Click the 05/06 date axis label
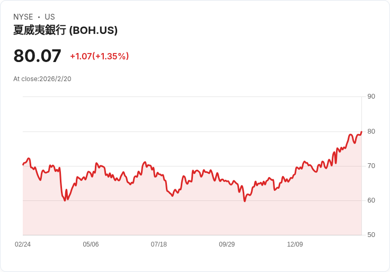The image size is (390, 272). coord(91,244)
